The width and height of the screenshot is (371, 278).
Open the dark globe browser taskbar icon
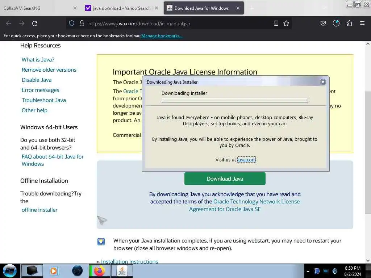click(x=77, y=271)
